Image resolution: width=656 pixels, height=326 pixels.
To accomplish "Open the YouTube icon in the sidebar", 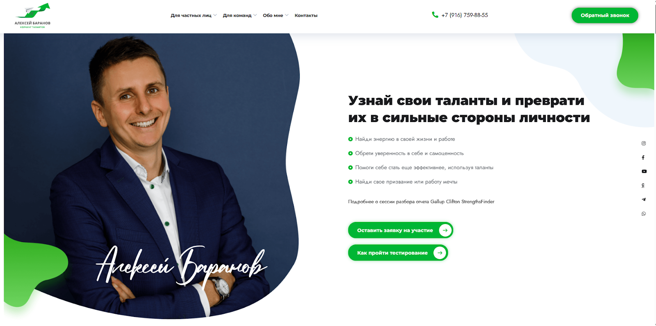I will (x=644, y=172).
